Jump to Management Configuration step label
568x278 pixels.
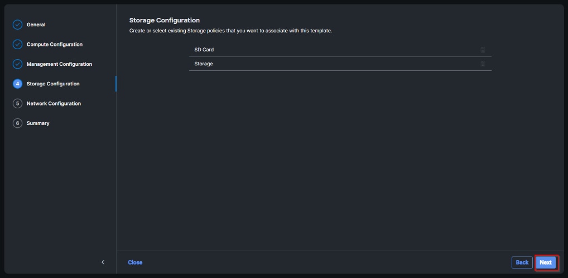(x=59, y=64)
